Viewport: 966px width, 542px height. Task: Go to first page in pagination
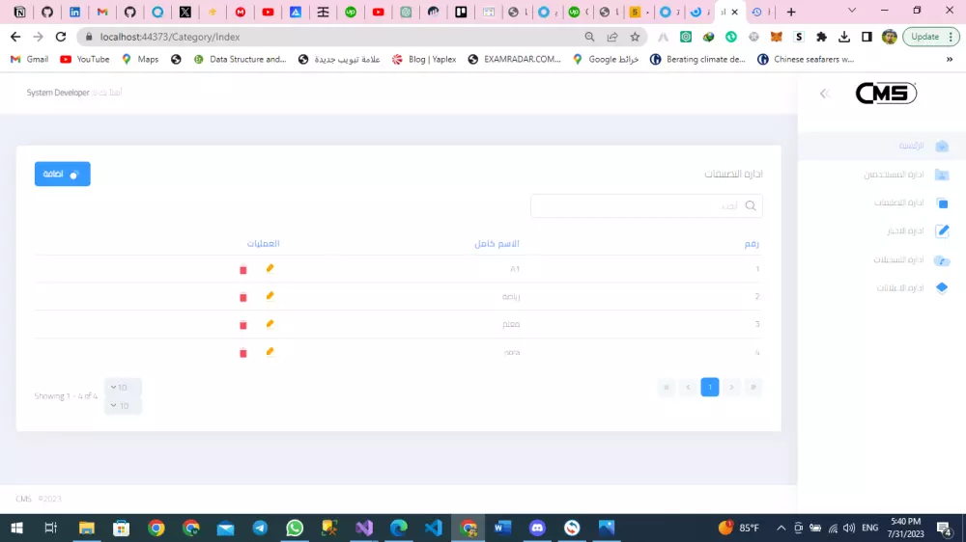pyautogui.click(x=753, y=387)
